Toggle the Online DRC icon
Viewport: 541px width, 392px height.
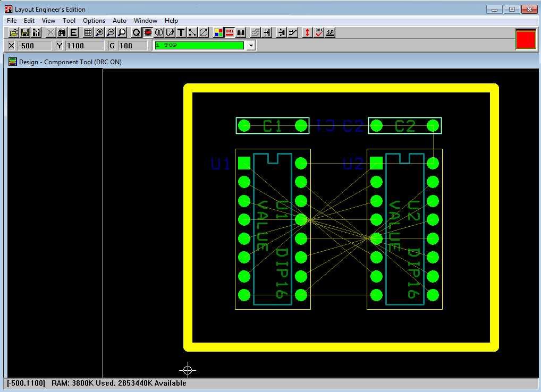(230, 33)
